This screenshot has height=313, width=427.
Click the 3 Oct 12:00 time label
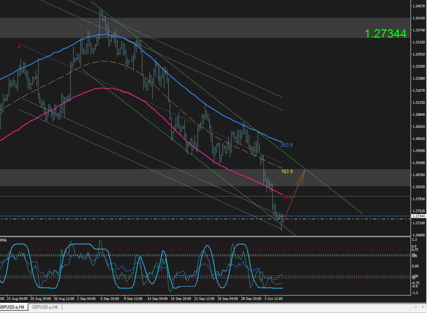coord(273,299)
